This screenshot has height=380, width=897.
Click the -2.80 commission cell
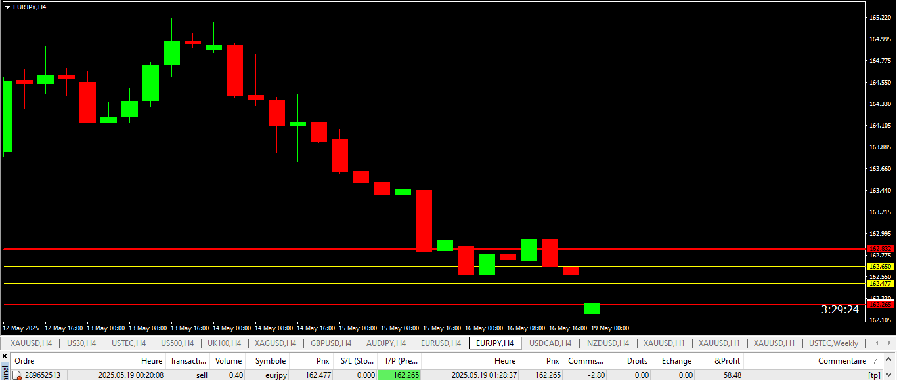click(586, 375)
